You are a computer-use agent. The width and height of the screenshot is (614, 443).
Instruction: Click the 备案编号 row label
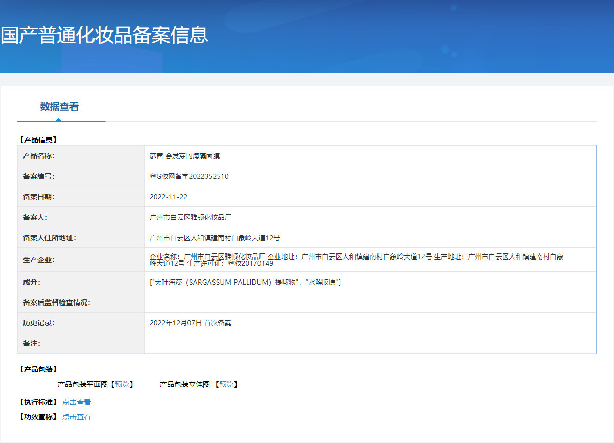point(39,176)
